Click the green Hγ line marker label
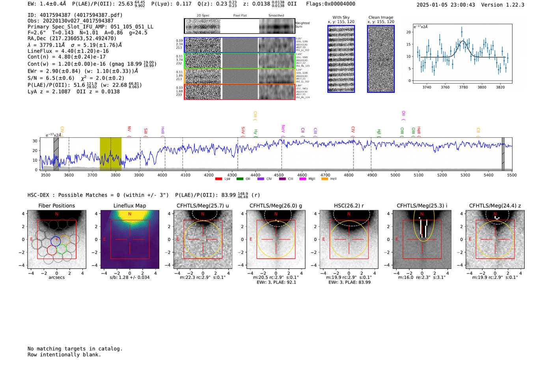The height and width of the screenshot is (376, 552). [x=255, y=132]
